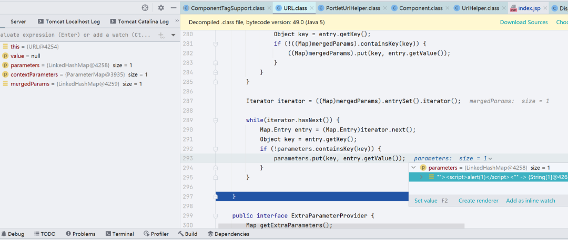This screenshot has height=240, width=568.
Task: Open the Build tool window
Action: pyautogui.click(x=187, y=234)
